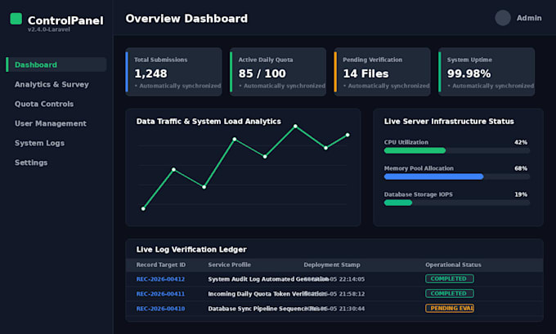556x334 pixels.
Task: Click the Record Target ID column header
Action: coord(160,265)
